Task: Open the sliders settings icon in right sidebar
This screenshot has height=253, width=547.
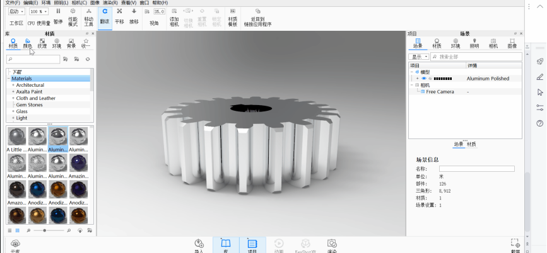Action: pos(539,108)
